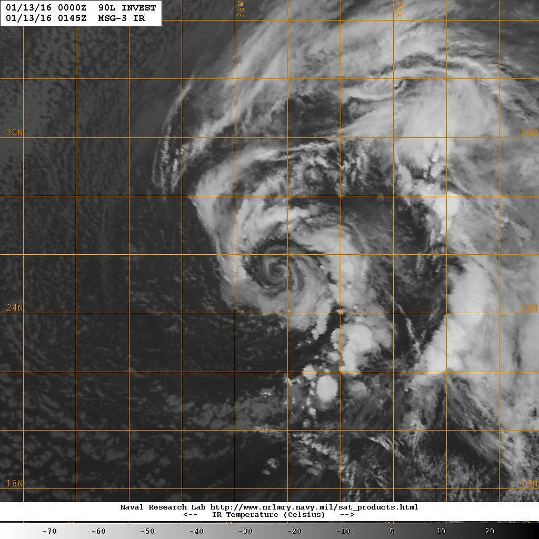Click the 0 mark on temperature scale

pyautogui.click(x=392, y=531)
